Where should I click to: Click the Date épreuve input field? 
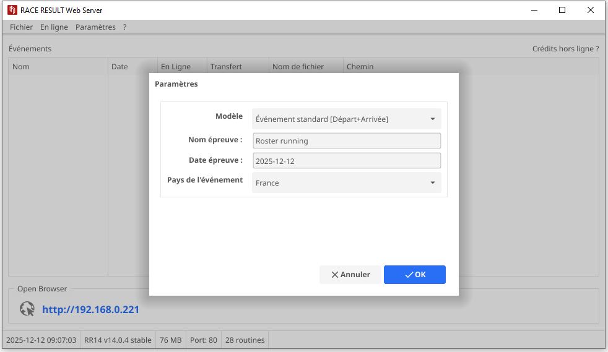(347, 161)
